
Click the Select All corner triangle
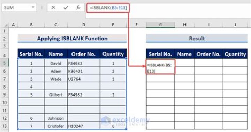[6, 25]
